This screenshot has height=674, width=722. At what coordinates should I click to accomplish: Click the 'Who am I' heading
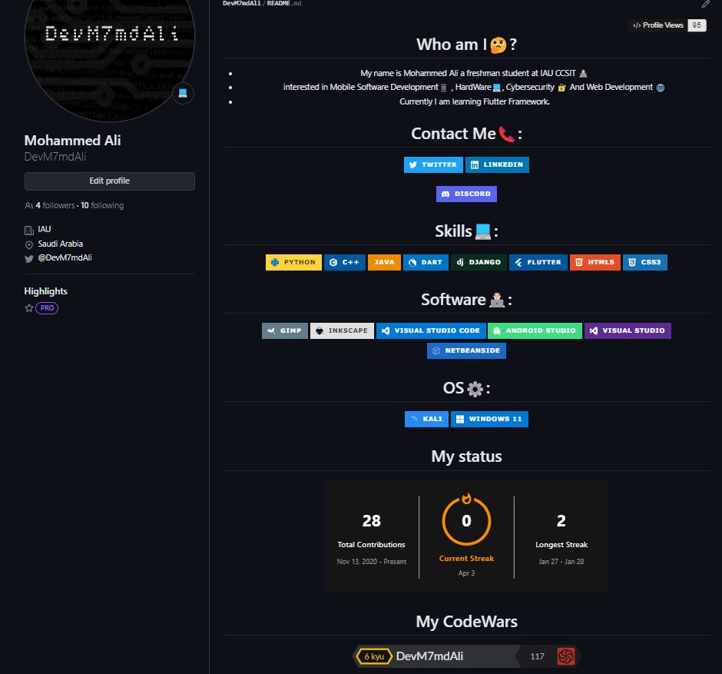tap(466, 45)
